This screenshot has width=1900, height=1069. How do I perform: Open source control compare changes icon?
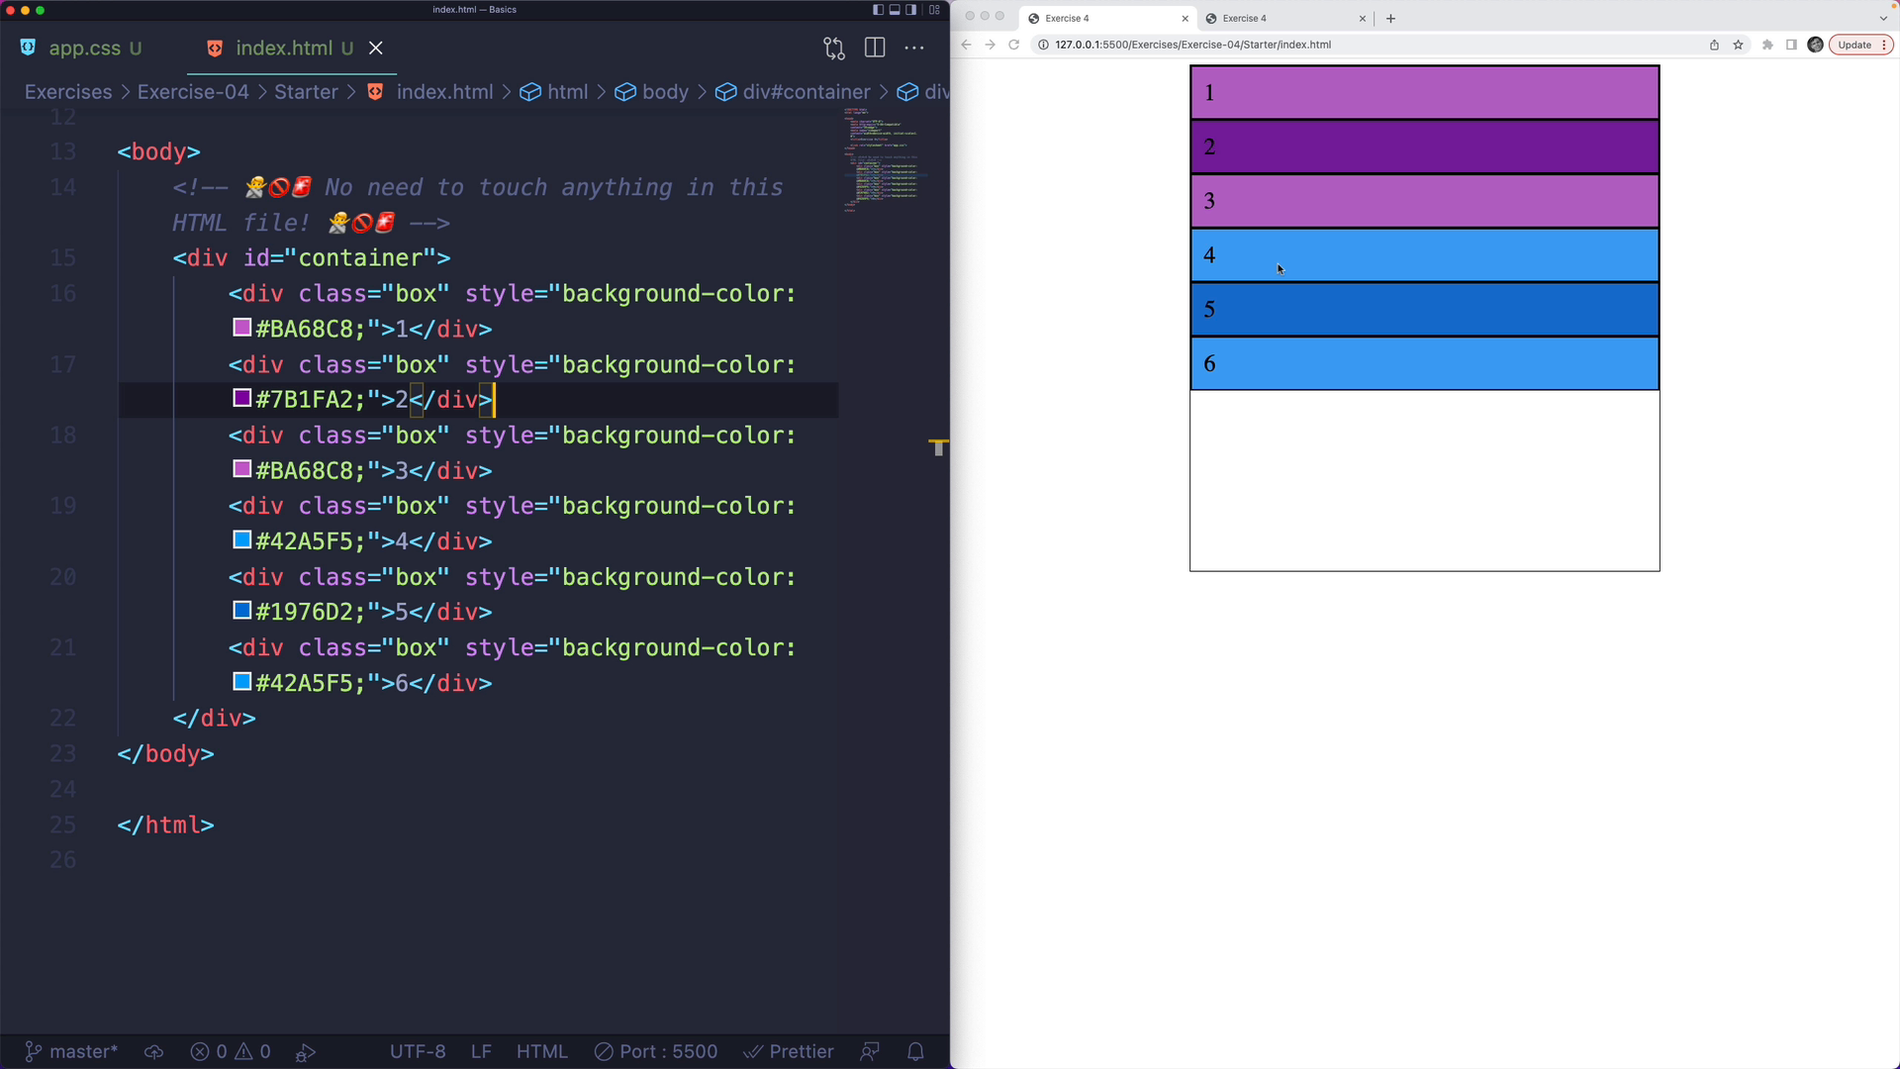point(834,48)
